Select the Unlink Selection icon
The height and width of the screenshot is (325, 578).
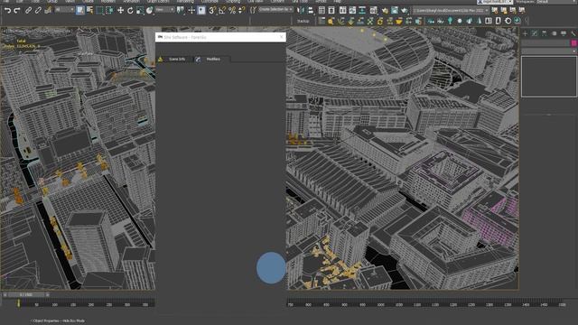tap(38, 10)
